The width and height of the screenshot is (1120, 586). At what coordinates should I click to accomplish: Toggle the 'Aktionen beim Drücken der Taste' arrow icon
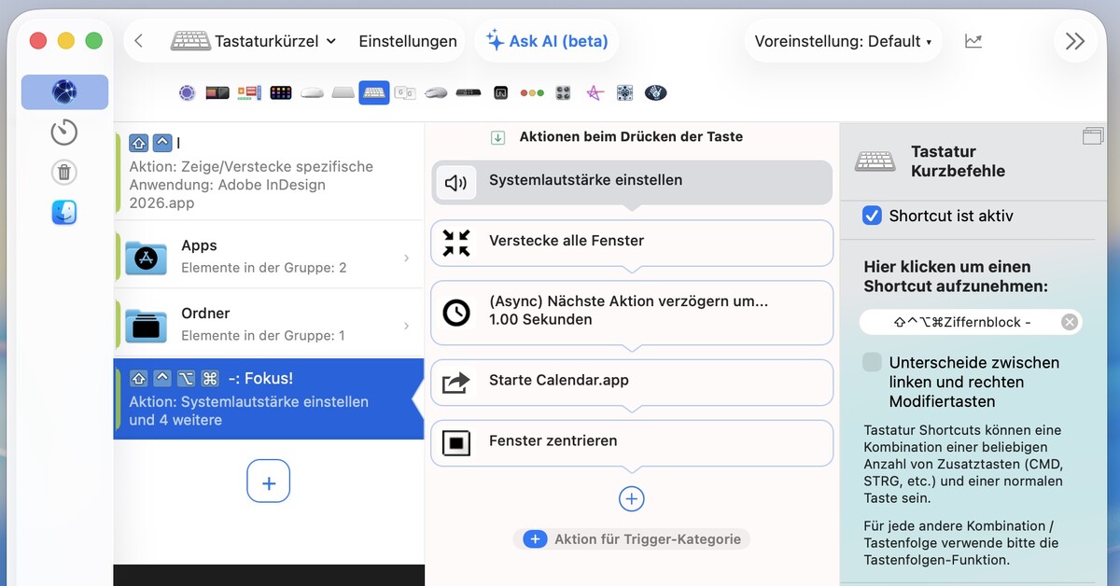point(498,137)
